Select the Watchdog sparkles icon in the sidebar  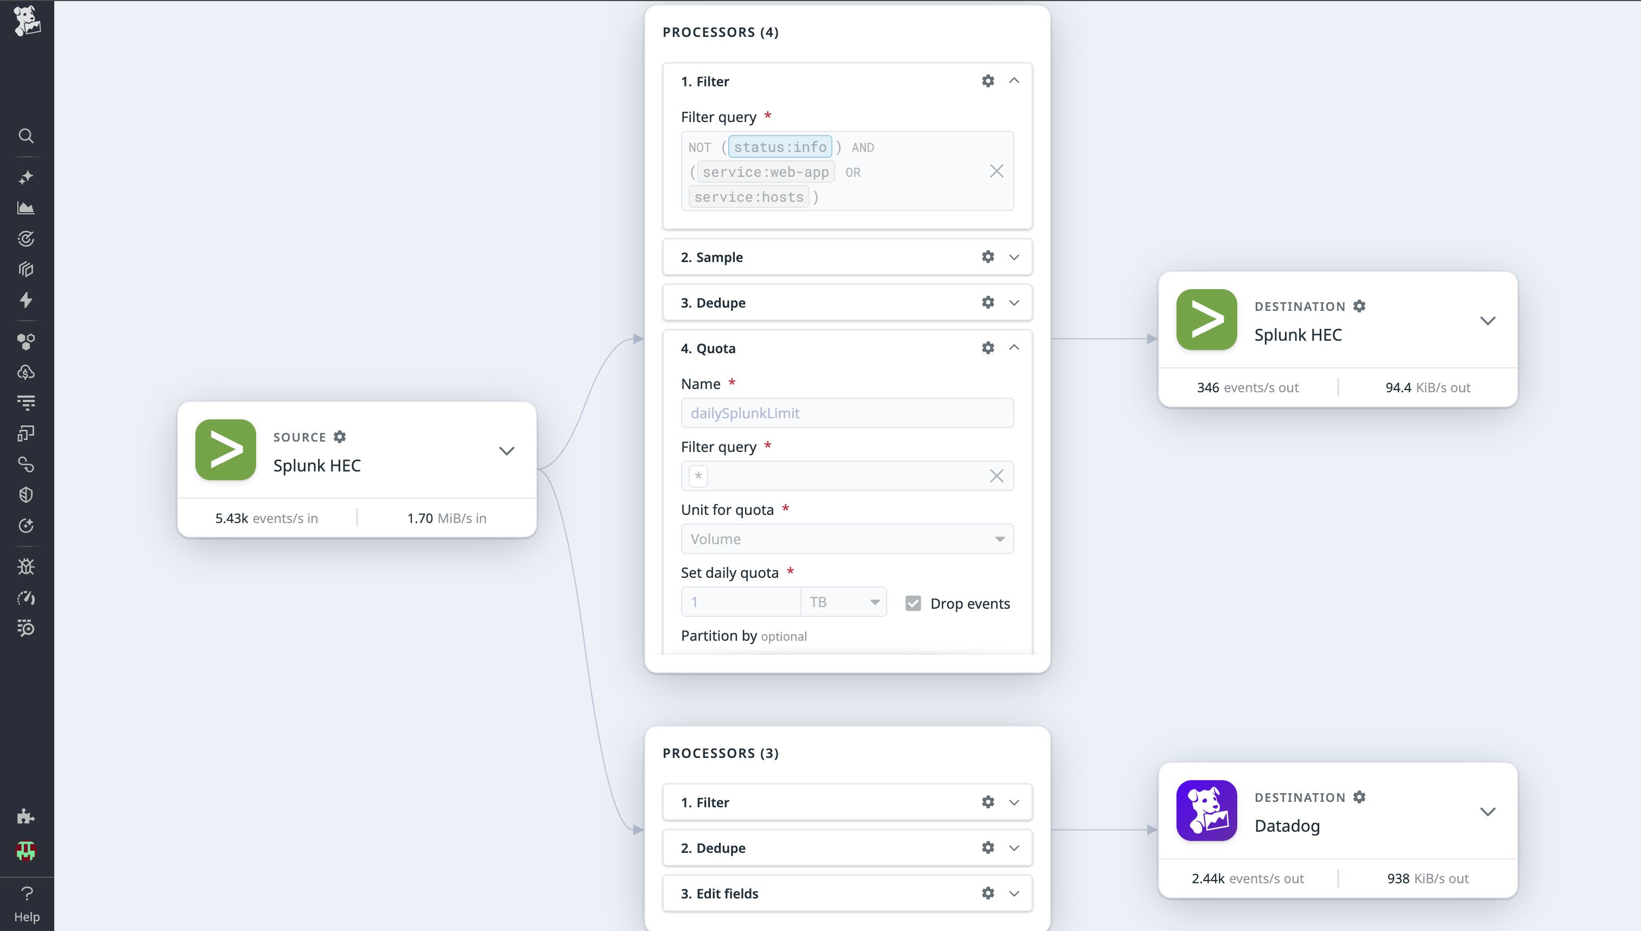click(x=26, y=177)
